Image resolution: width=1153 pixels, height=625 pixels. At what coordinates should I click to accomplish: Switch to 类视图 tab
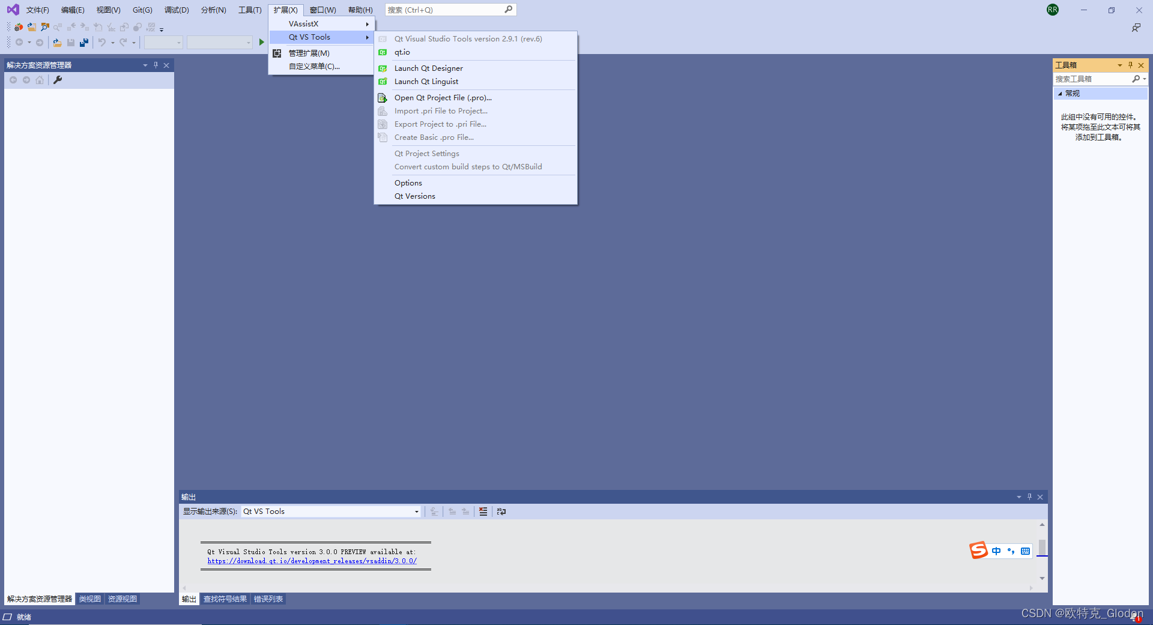coord(90,599)
